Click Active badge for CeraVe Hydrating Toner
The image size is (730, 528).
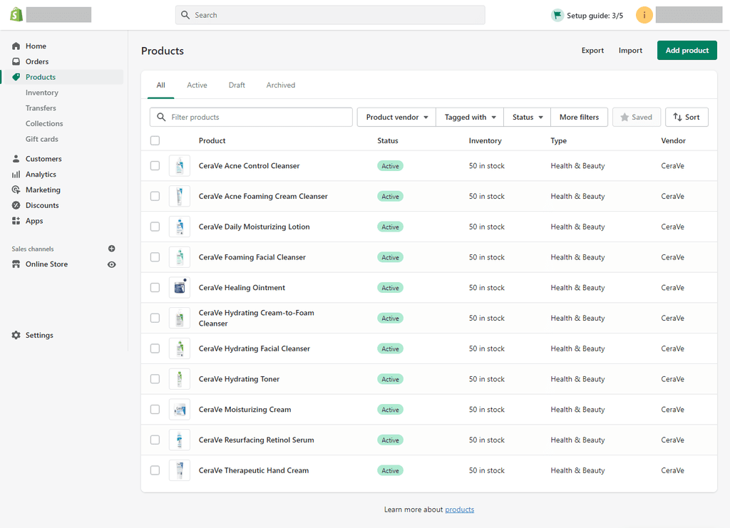tap(390, 379)
